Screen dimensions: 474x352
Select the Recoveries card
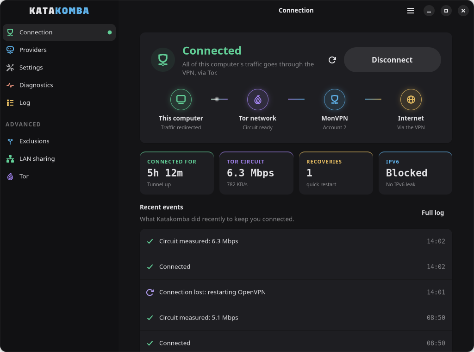(x=336, y=173)
